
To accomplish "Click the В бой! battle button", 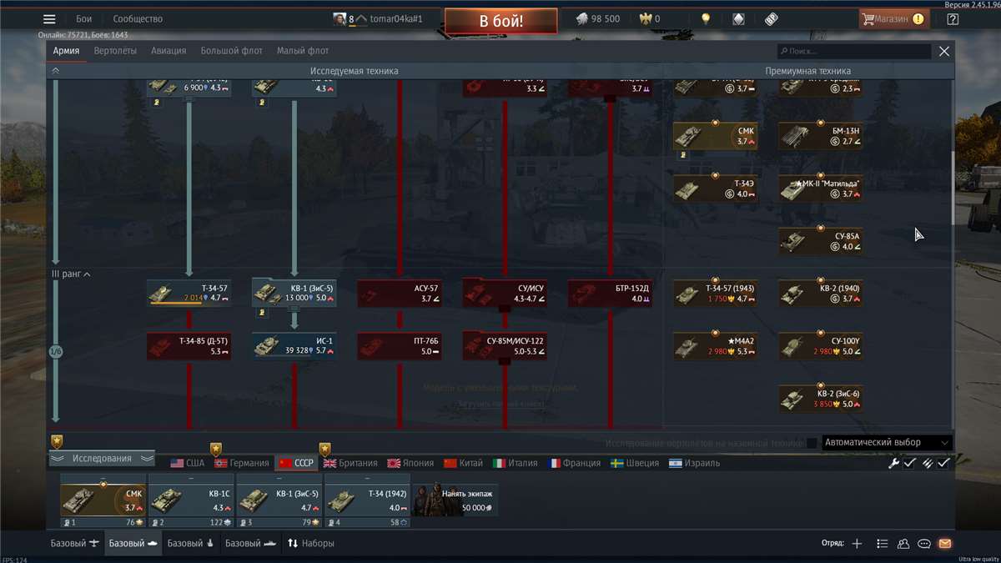I will tap(501, 21).
